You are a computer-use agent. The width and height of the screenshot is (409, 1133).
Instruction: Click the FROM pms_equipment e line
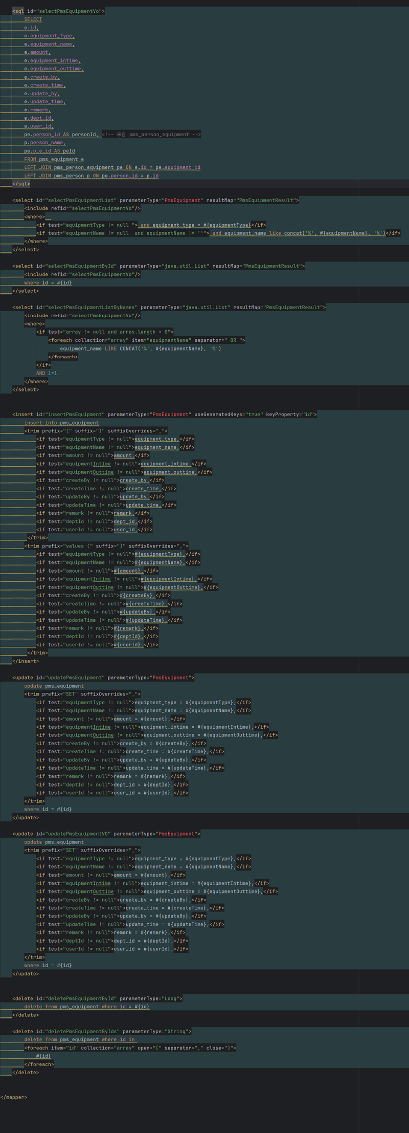(54, 159)
